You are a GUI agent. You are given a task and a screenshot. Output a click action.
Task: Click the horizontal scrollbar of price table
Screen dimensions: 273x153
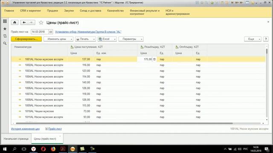pyautogui.click(x=124, y=123)
